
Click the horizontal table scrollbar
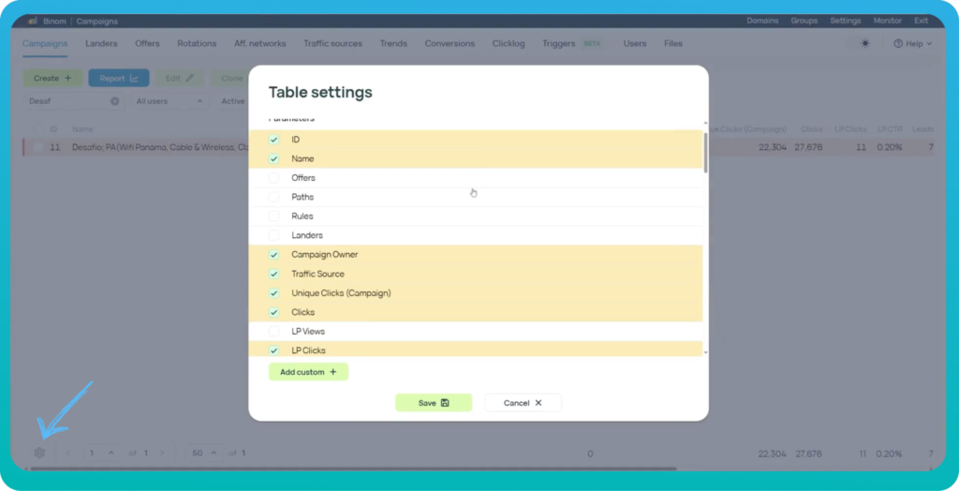tap(353, 469)
